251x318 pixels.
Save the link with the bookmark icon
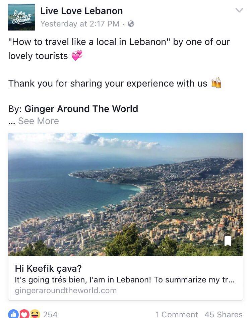click(228, 241)
